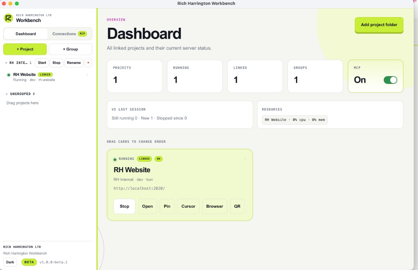The image size is (418, 270).
Task: Click the http://localhost:2020/ URL
Action: [139, 188]
